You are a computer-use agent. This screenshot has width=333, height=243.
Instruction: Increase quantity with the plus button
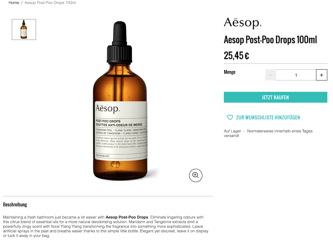pyautogui.click(x=322, y=75)
